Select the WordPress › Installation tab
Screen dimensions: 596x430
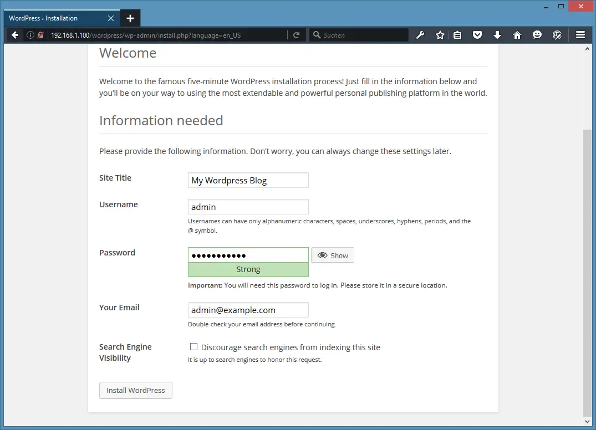tap(62, 18)
